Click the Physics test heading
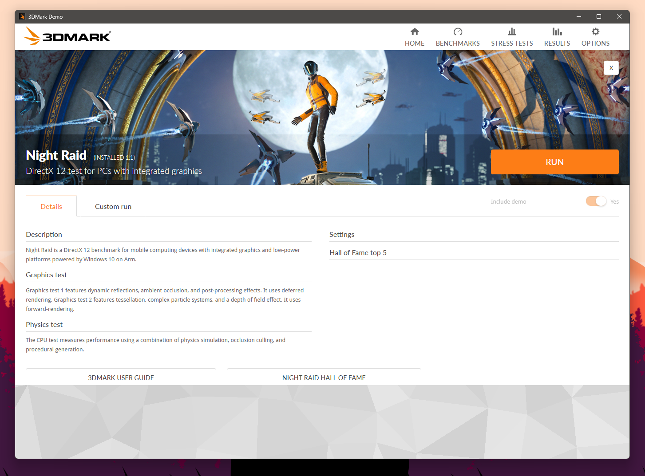Image resolution: width=645 pixels, height=476 pixels. click(44, 324)
